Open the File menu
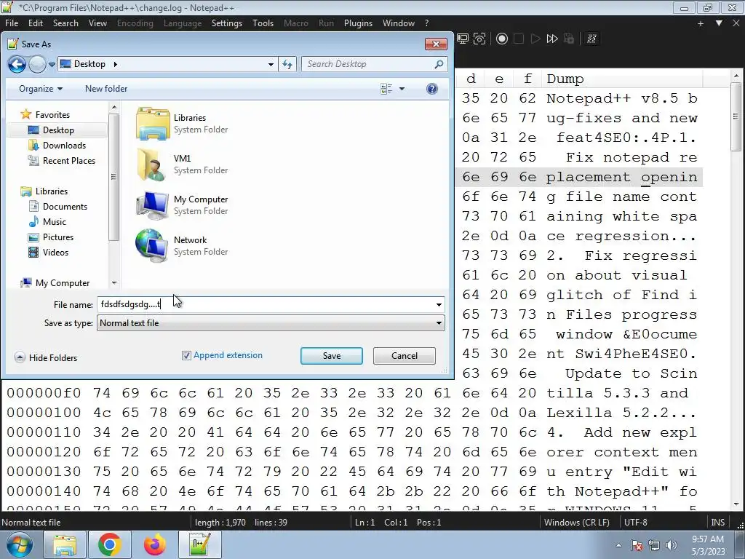Screen dimensions: 745x559 tap(12, 23)
